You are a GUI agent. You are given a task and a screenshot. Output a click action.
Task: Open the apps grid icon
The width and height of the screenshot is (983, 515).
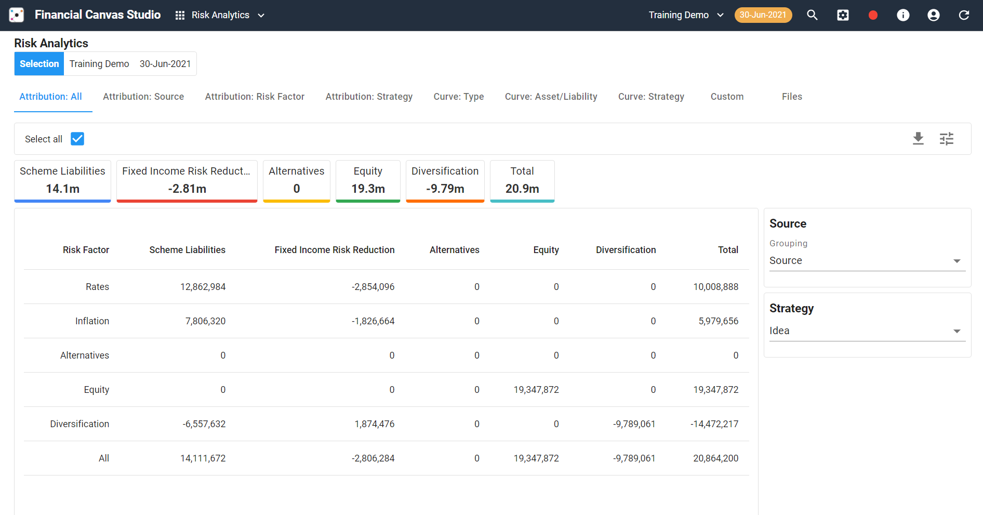coord(180,15)
